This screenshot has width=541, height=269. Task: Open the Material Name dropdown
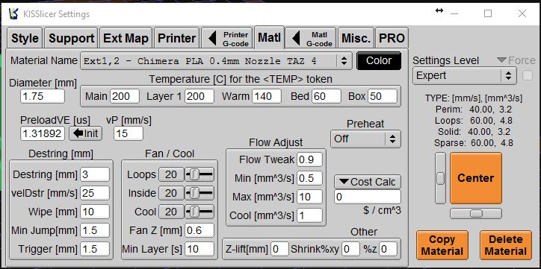click(x=217, y=61)
